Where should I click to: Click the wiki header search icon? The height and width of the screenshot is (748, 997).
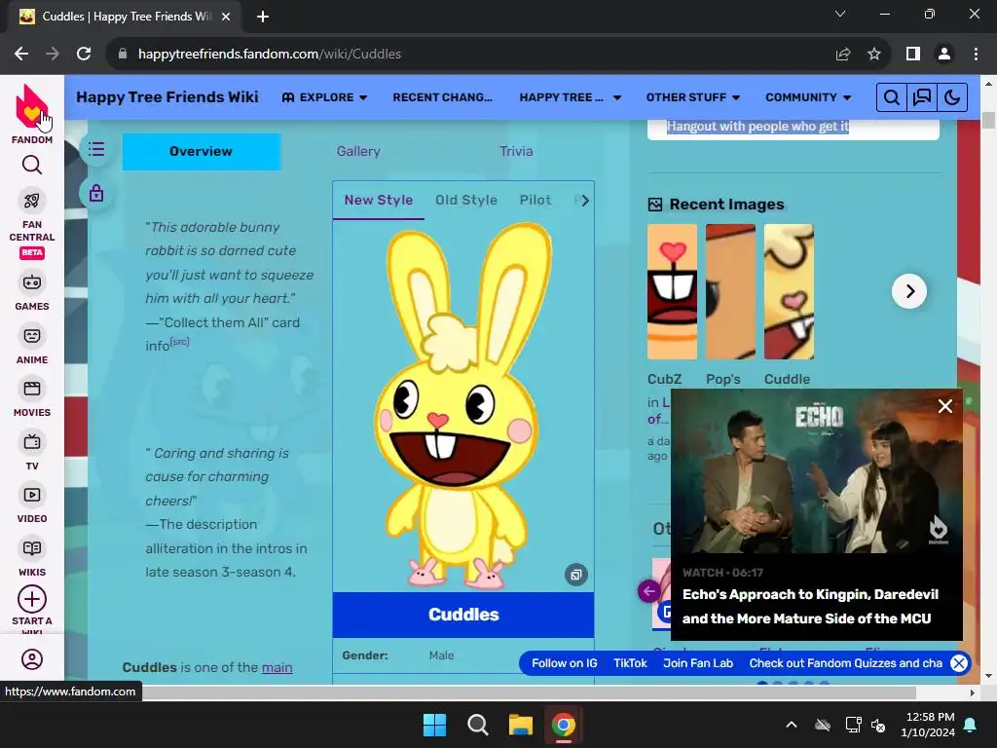point(892,97)
